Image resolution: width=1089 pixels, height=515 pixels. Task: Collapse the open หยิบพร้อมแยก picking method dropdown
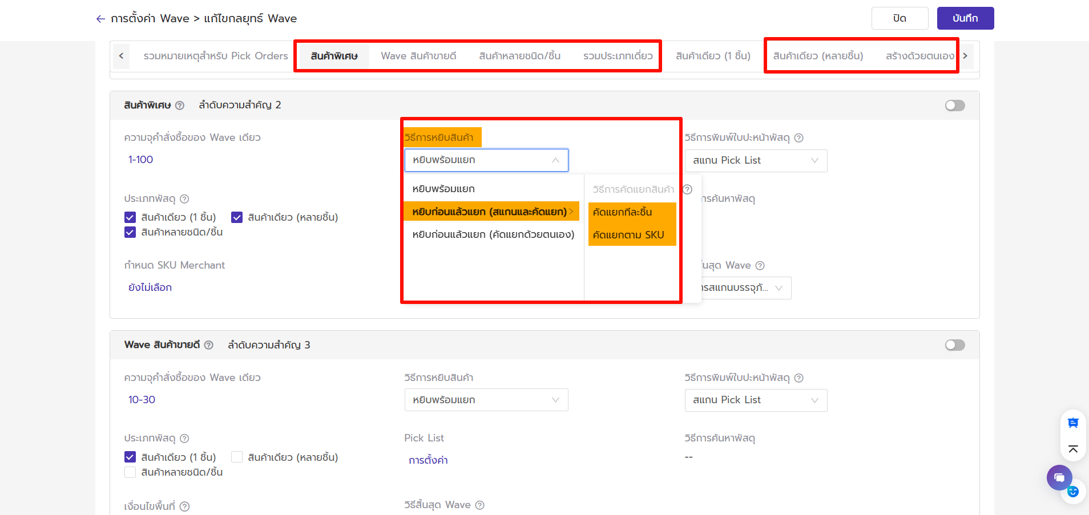pos(486,160)
